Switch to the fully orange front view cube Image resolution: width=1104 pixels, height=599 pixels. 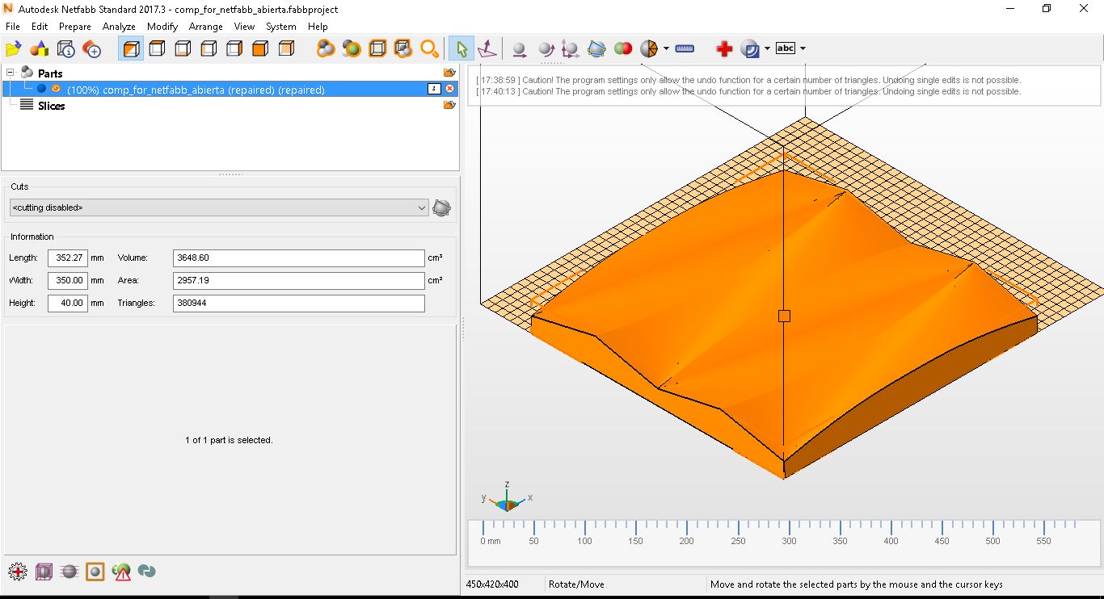click(260, 49)
